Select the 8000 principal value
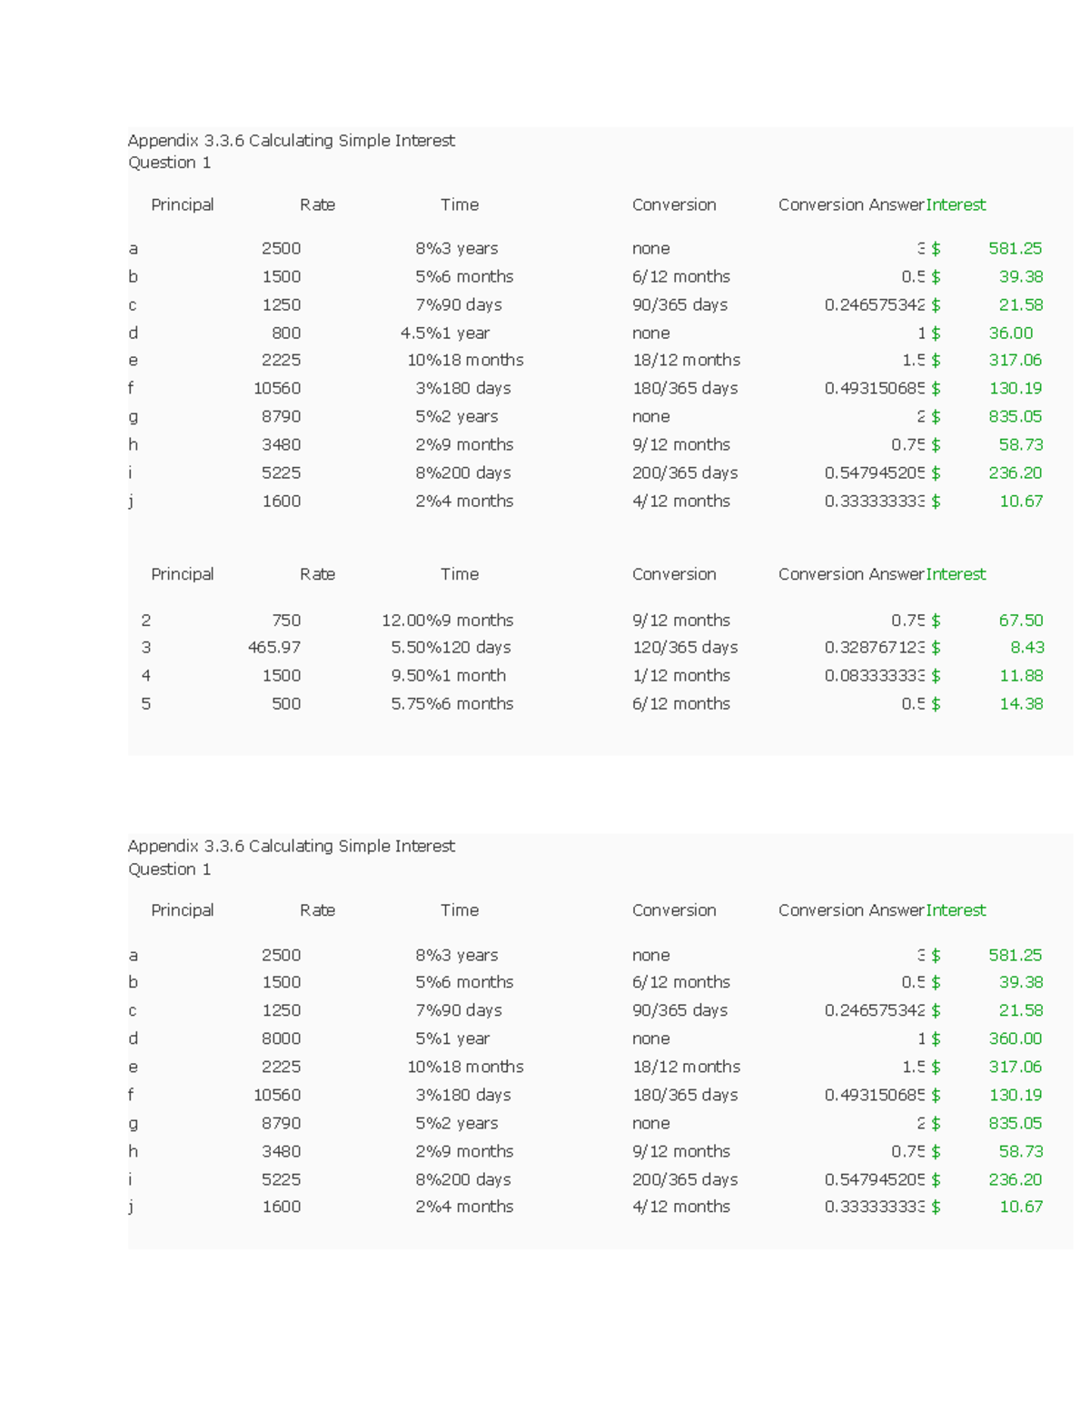Image resolution: width=1090 pixels, height=1411 pixels. click(x=281, y=1038)
